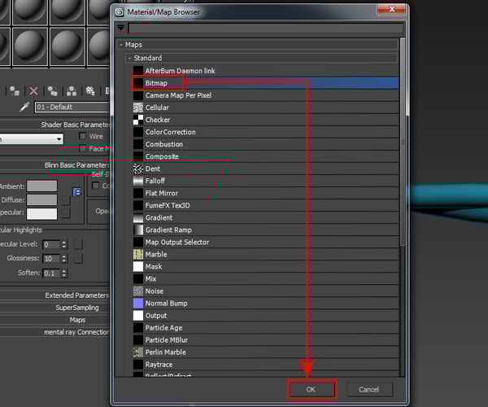Select the Bitmap map entry
The image size is (488, 407).
click(265, 83)
